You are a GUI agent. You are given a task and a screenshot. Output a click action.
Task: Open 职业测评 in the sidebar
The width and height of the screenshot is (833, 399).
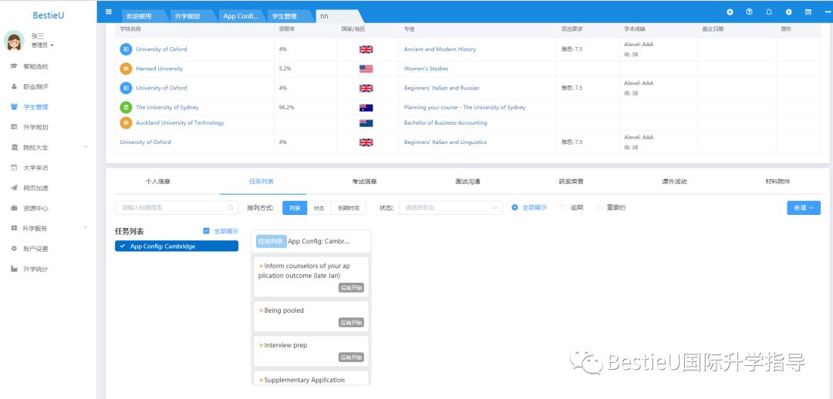coord(35,86)
